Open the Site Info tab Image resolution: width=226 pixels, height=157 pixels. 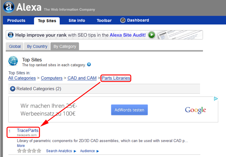point(77,20)
